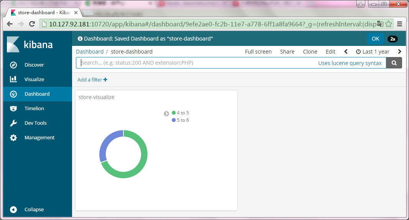Viewport: 409px width, 220px height.
Task: Click the plus icon beside Add a filter
Action: click(x=105, y=80)
